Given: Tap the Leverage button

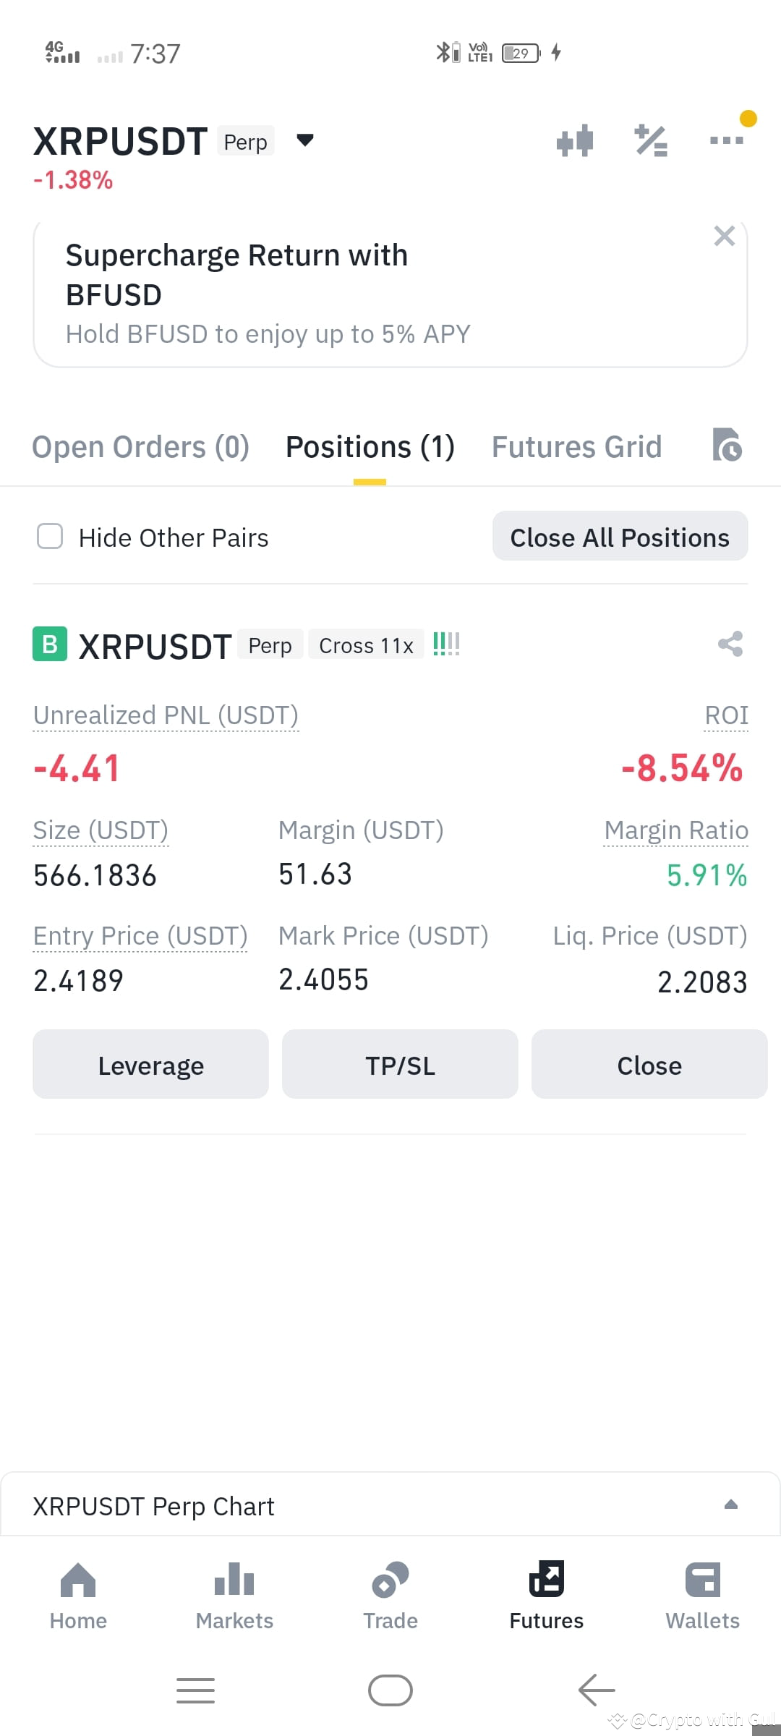Looking at the screenshot, I should tap(150, 1065).
